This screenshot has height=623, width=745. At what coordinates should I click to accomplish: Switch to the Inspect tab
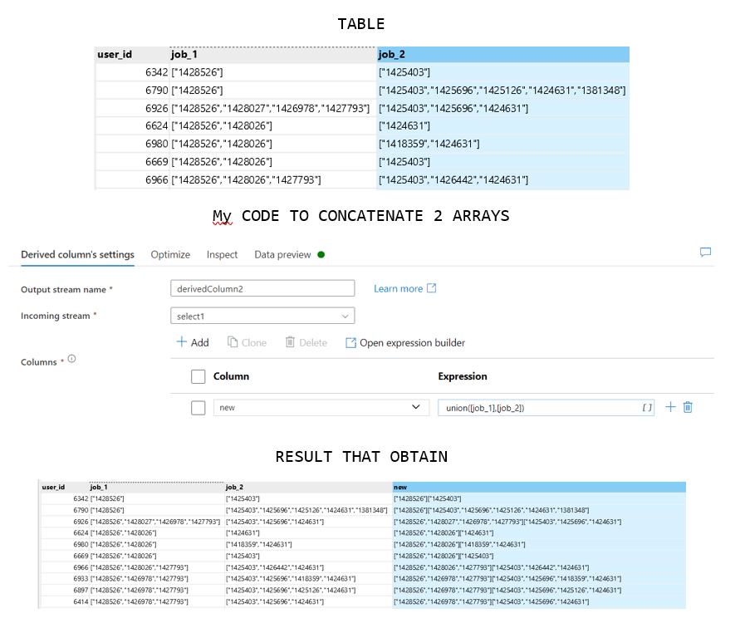tap(222, 254)
